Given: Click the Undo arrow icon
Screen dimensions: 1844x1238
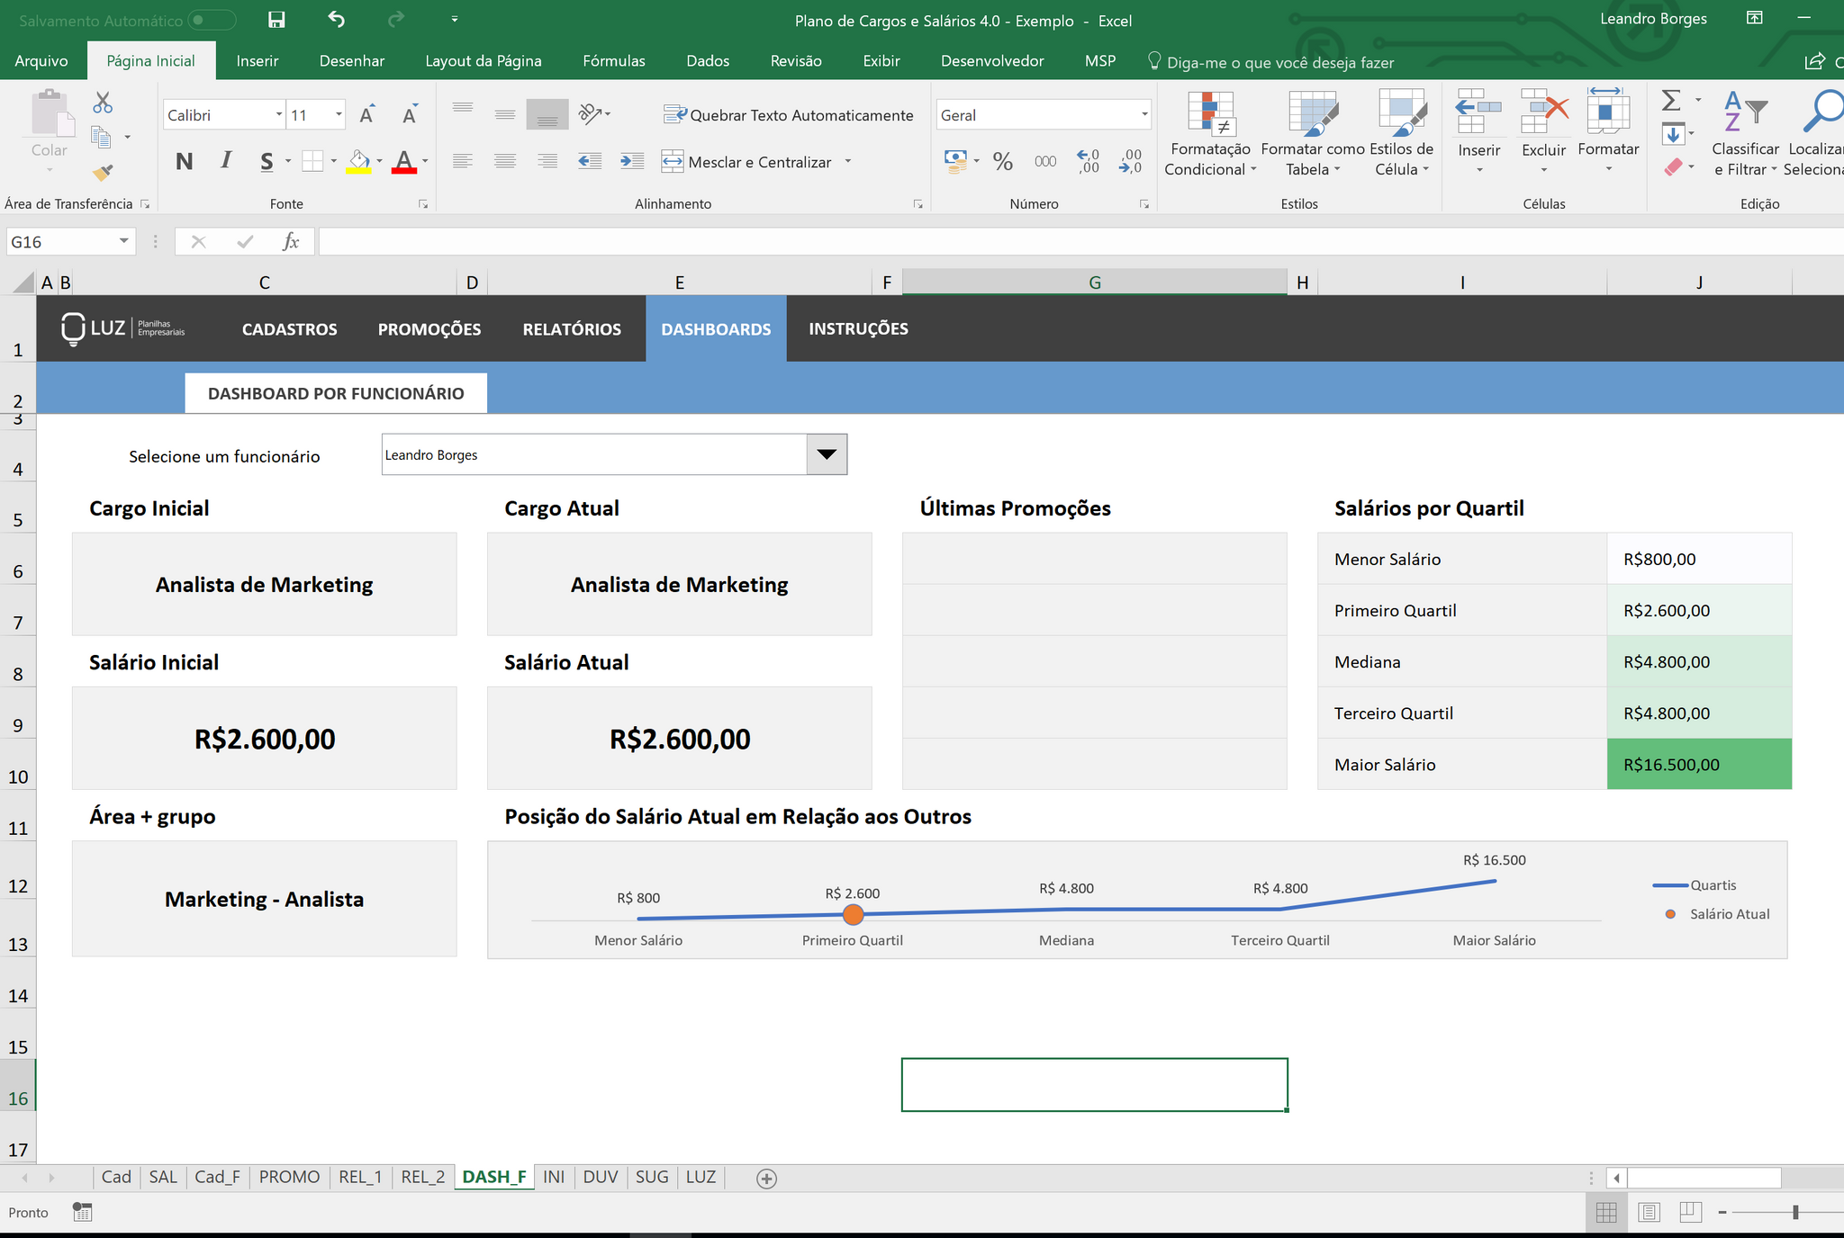Looking at the screenshot, I should 336,19.
